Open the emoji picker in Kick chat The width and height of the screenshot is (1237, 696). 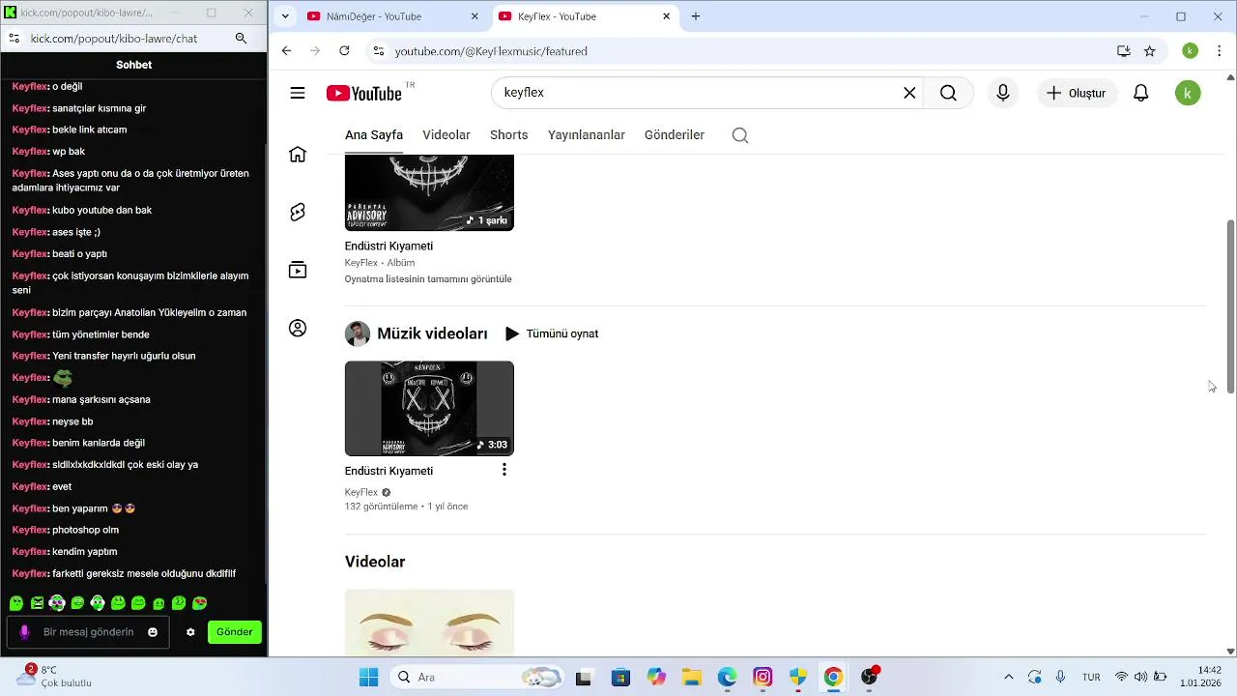click(153, 632)
